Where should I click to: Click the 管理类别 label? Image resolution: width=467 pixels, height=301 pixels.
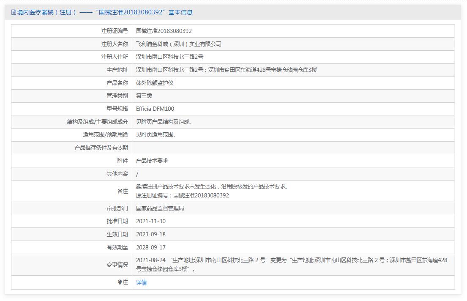[117, 96]
